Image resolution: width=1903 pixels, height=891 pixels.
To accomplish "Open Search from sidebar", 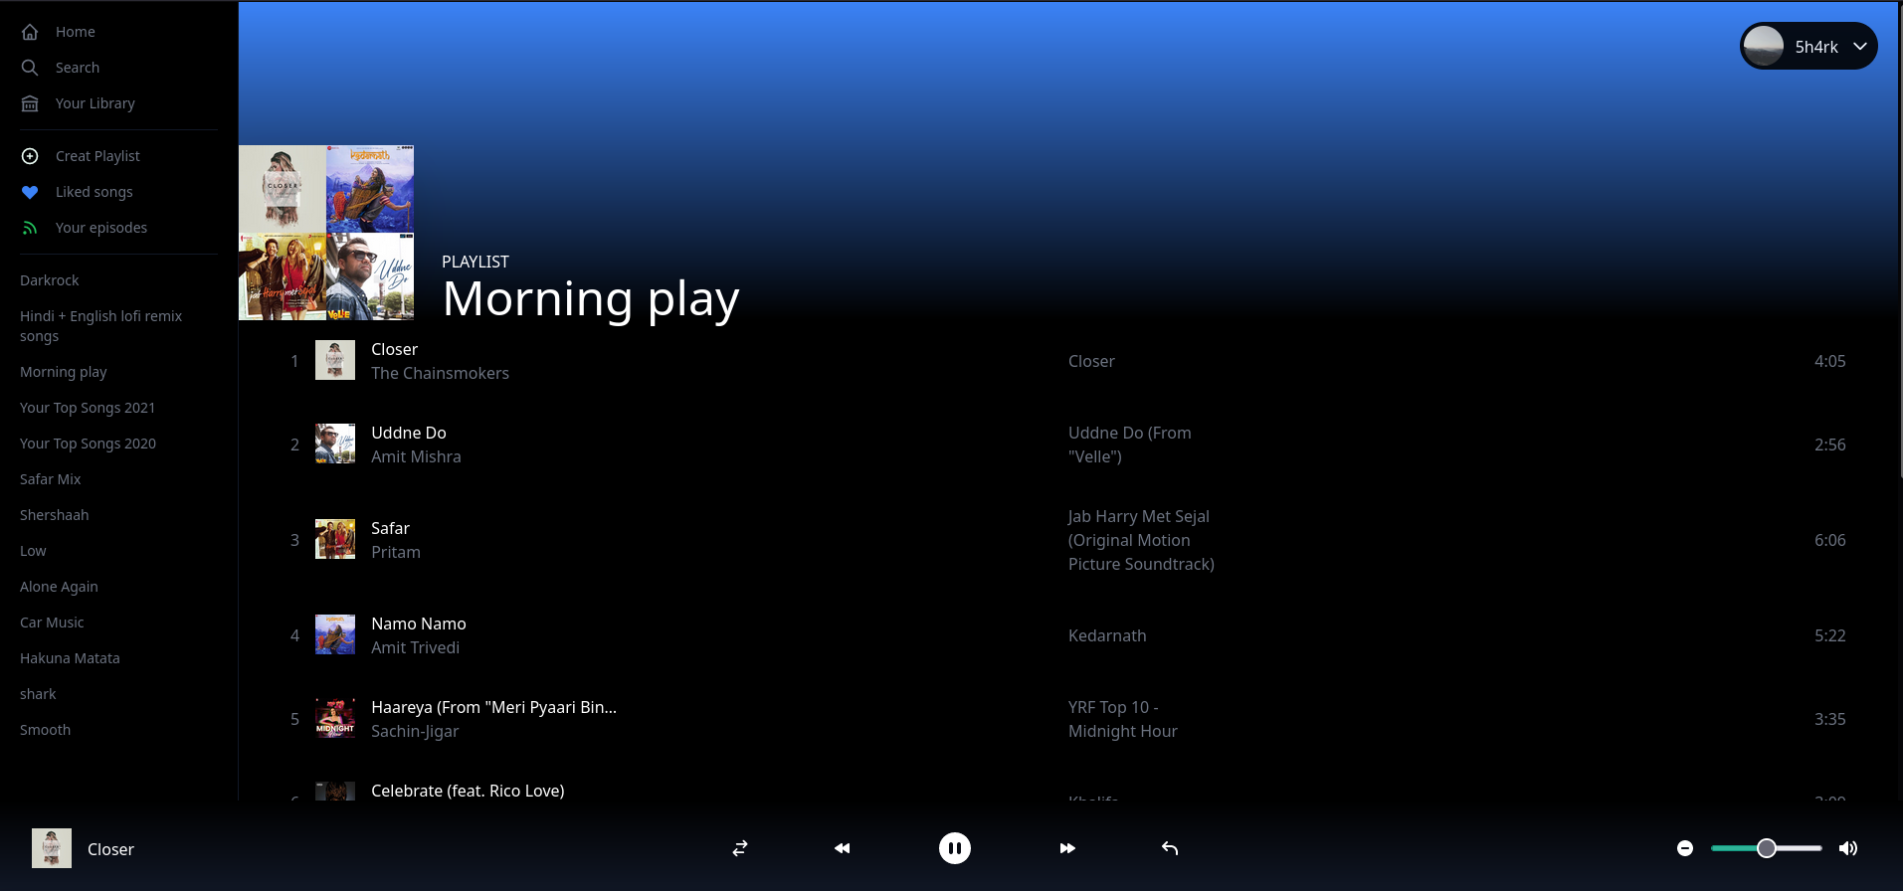I will pyautogui.click(x=78, y=68).
